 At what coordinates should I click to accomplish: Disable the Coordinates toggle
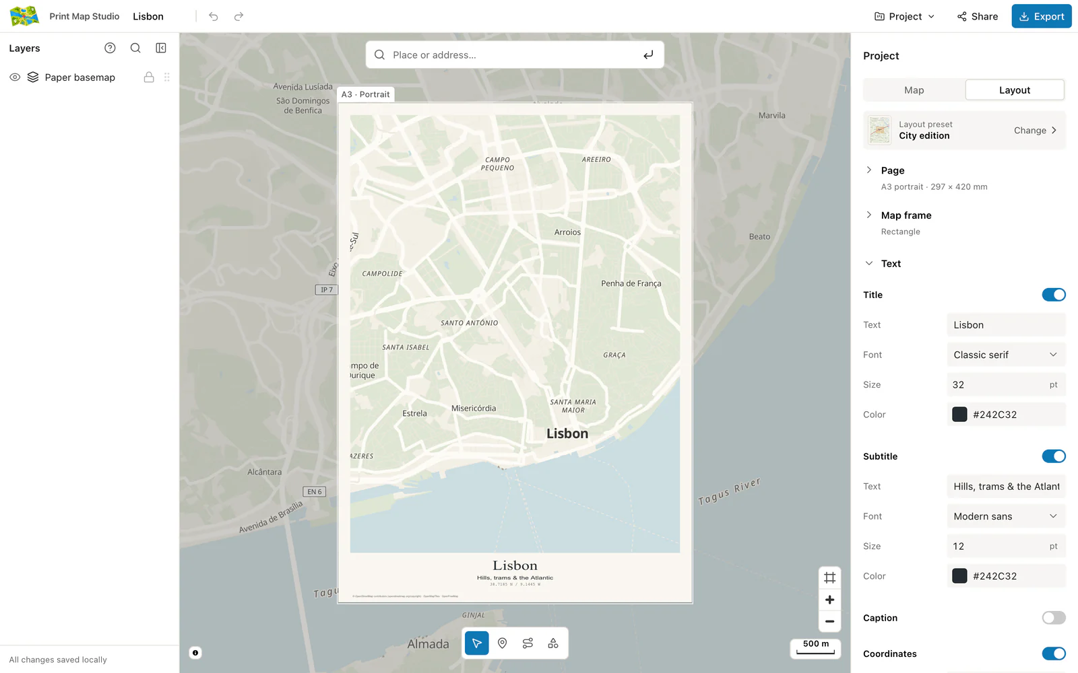(x=1054, y=653)
